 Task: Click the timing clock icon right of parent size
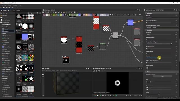136,15
